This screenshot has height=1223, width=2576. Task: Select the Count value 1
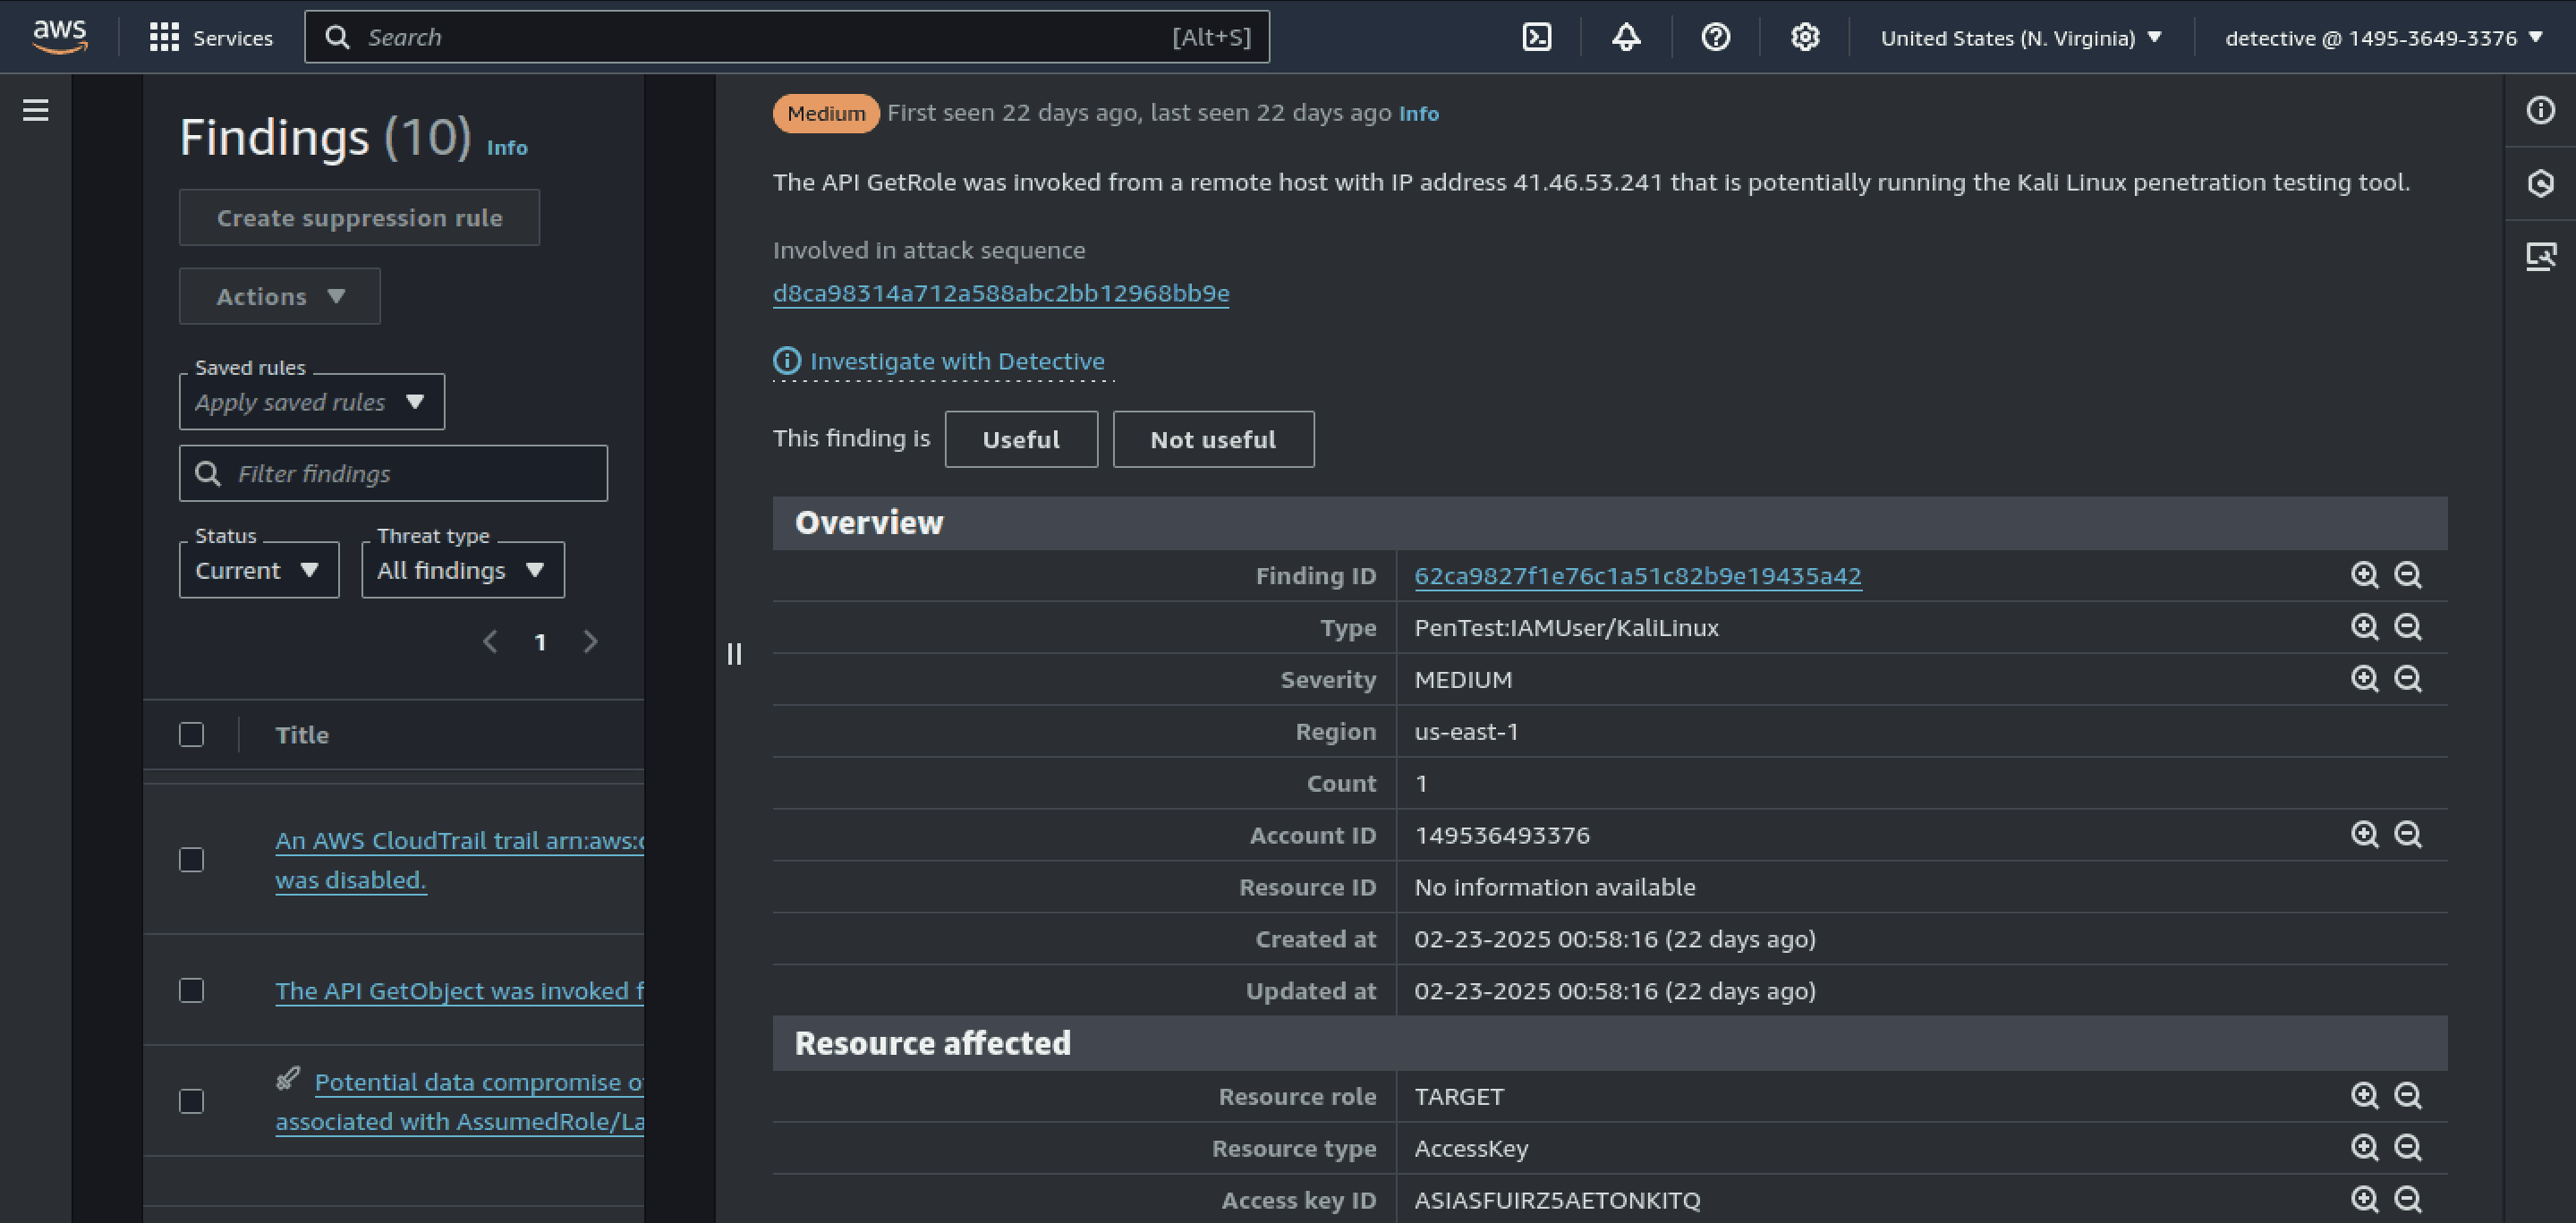point(1421,783)
